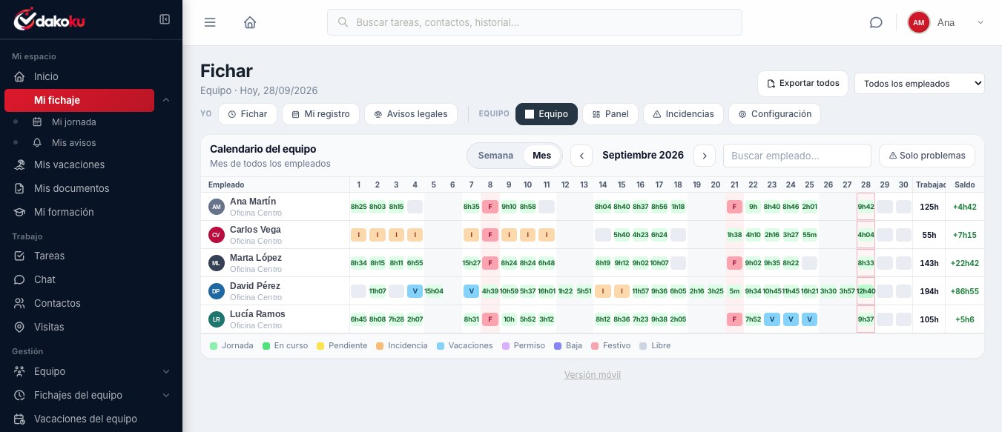Viewport: 1002px width, 432px height.
Task: Switch calendar to Semana view
Action: pos(495,156)
